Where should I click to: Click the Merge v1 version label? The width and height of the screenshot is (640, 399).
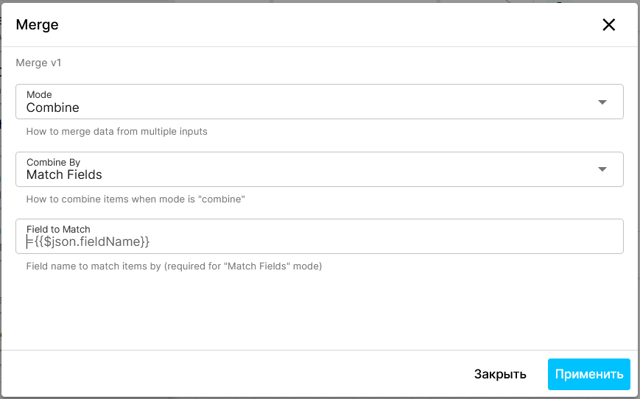pos(38,63)
